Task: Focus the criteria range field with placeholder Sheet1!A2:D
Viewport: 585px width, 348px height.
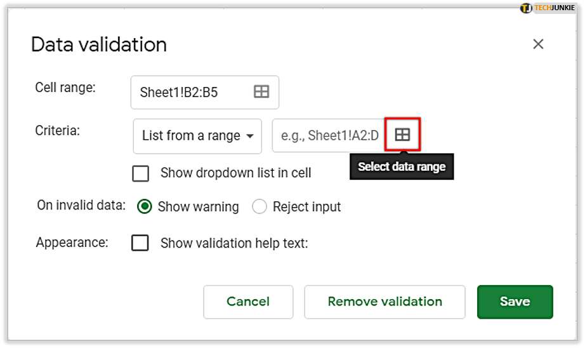Action: coord(329,136)
